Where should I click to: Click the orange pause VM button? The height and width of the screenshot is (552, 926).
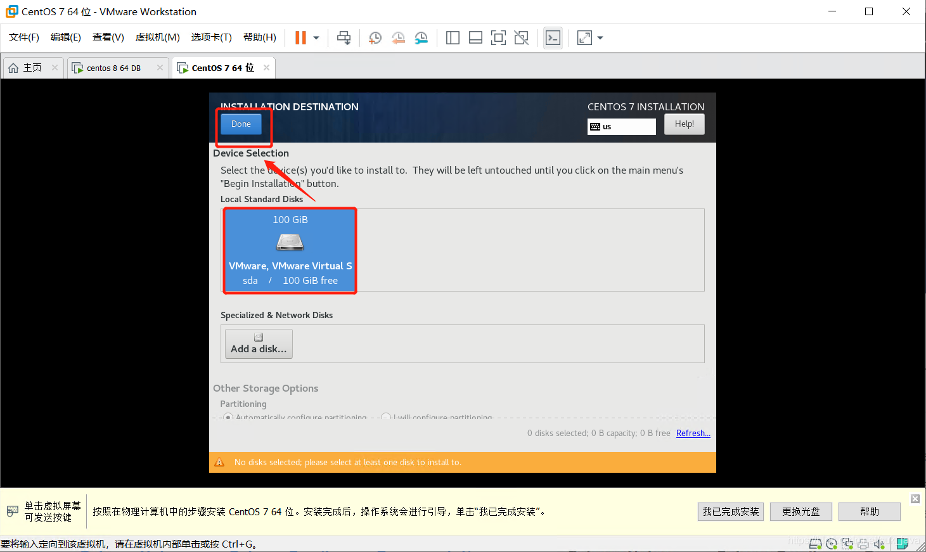coord(300,38)
